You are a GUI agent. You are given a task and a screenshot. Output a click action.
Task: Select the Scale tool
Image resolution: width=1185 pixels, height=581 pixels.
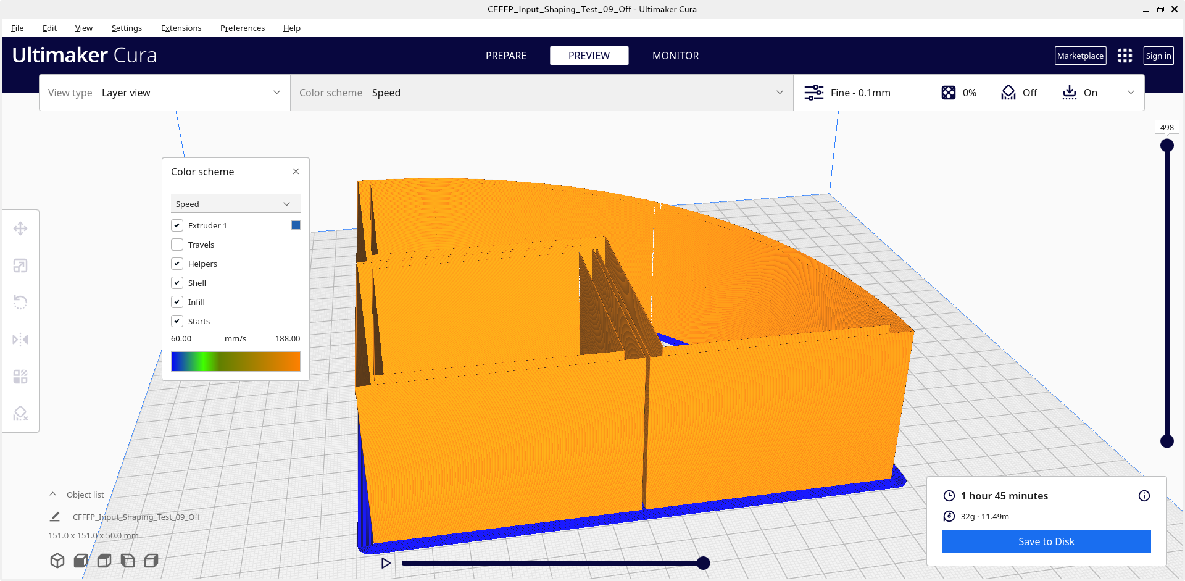point(20,265)
